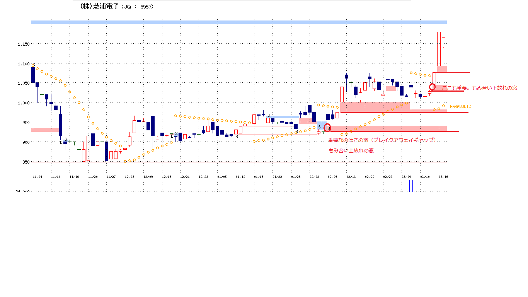Select the B buy marker near 01/12
Screen dimensions: 528x297
pyautogui.click(x=237, y=136)
